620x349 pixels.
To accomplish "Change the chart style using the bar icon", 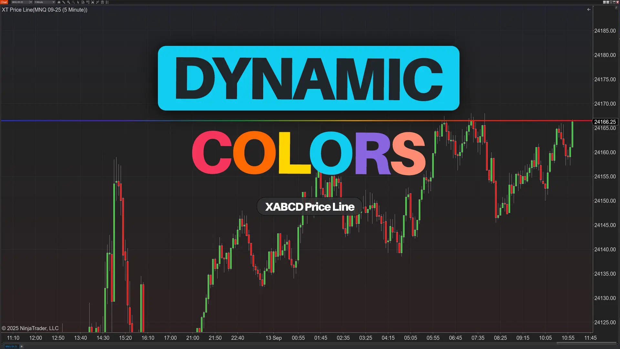I will [59, 2].
